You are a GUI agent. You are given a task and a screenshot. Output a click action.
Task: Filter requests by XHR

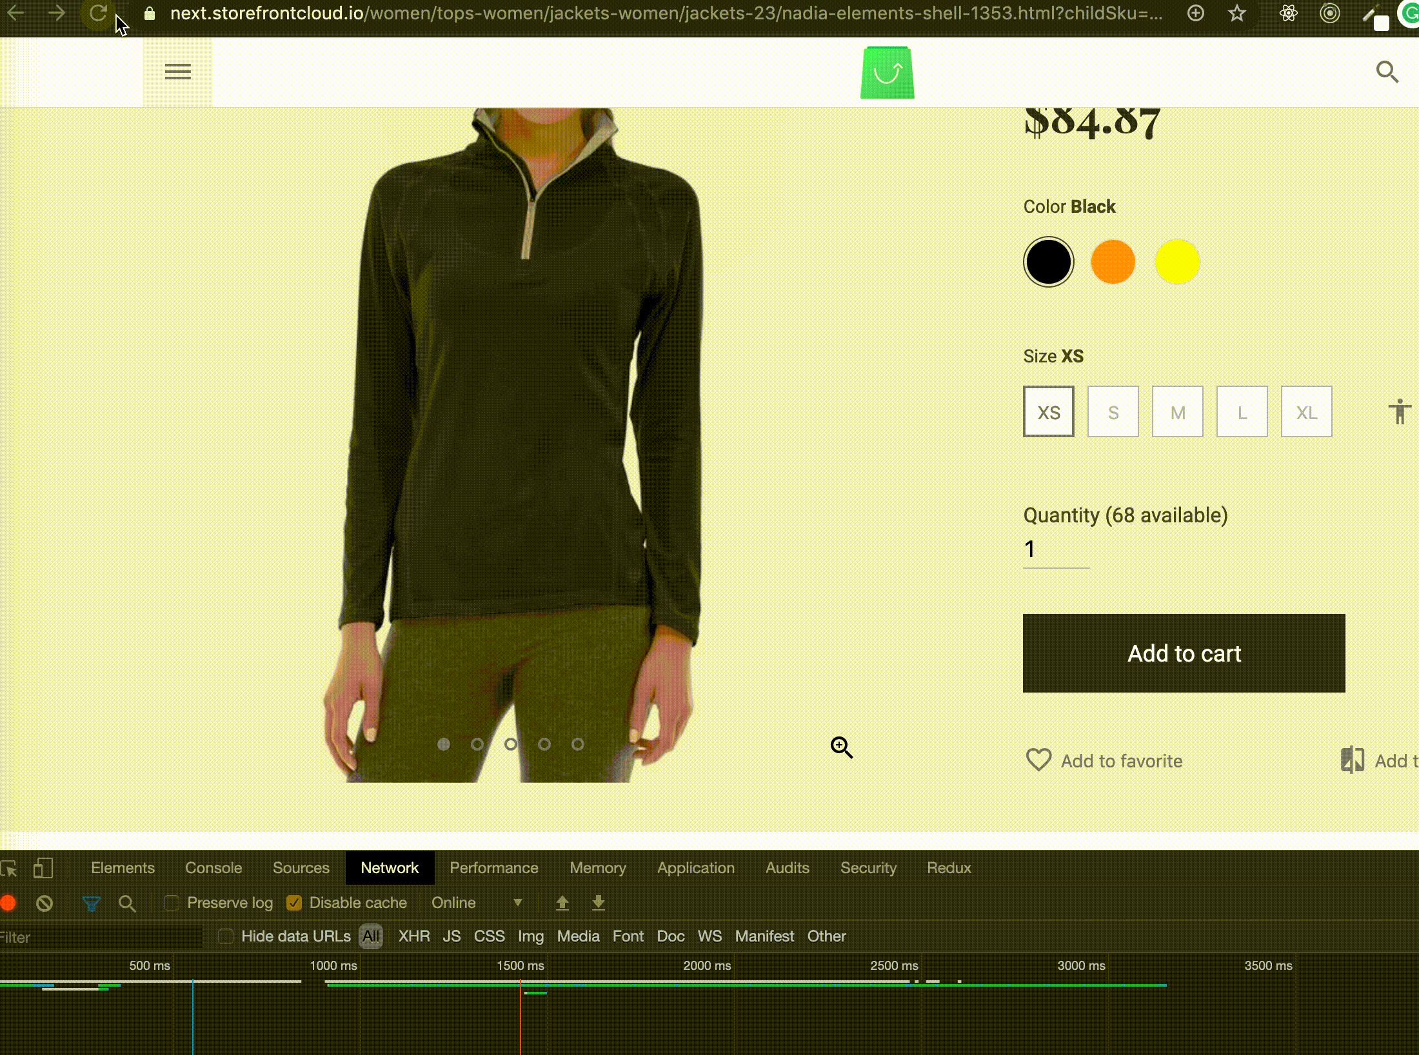[x=414, y=936]
